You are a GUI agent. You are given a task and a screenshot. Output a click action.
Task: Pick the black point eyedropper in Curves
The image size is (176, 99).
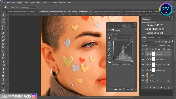coord(109,42)
